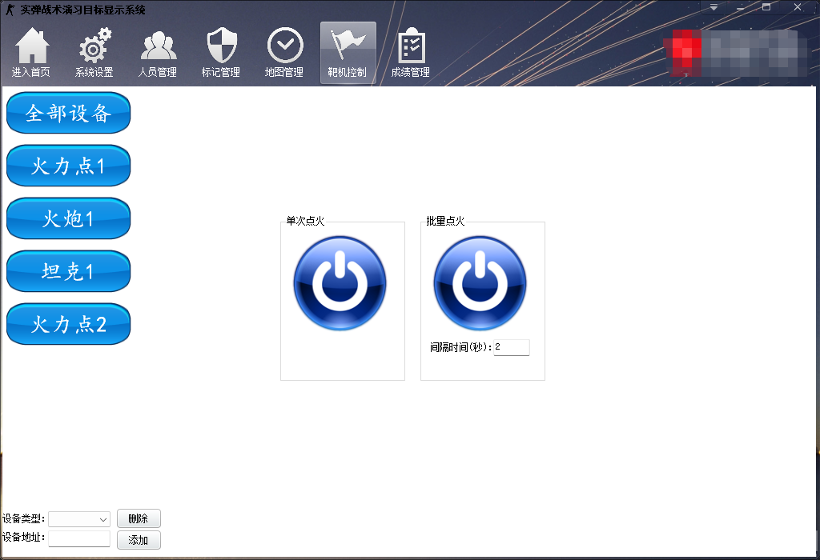Open 标记管理 shield icon

tap(221, 52)
